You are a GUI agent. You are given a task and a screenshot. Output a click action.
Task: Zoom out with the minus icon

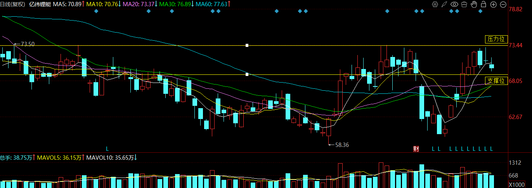pyautogui.click(x=503, y=4)
